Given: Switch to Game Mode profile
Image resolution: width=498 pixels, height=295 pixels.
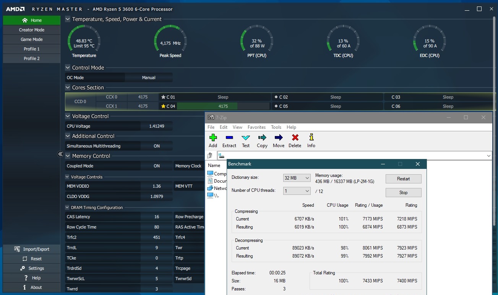Looking at the screenshot, I should click(32, 39).
